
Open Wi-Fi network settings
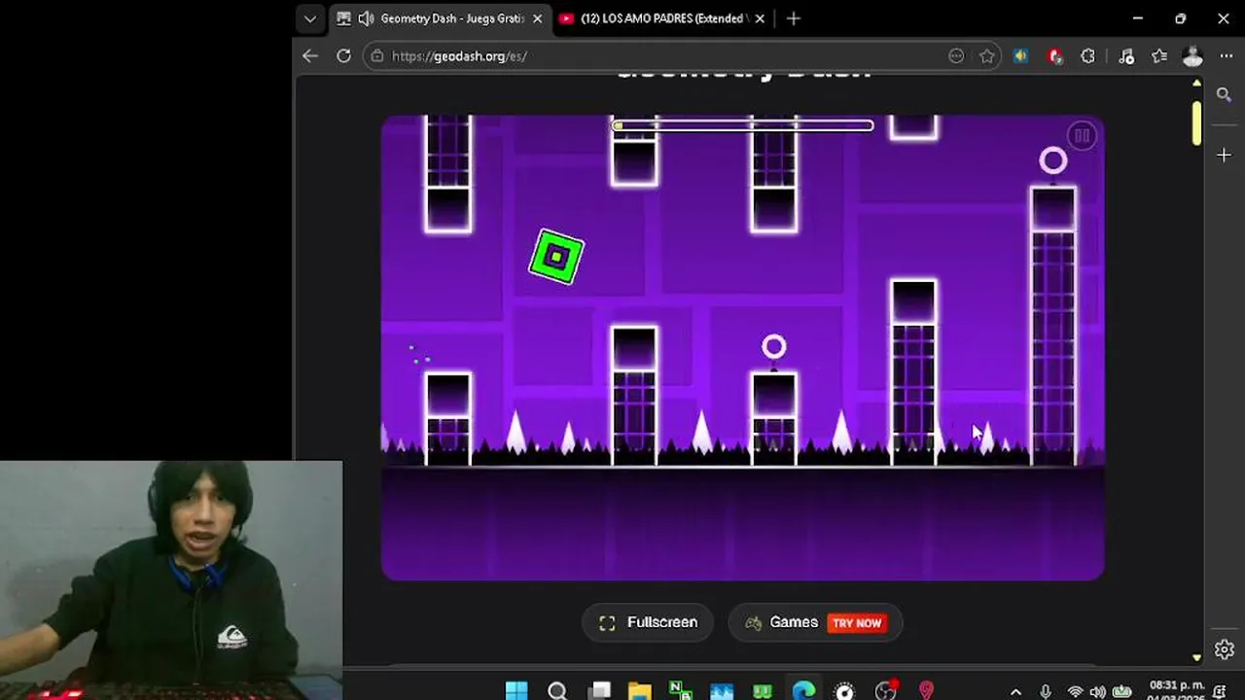pos(1075,692)
